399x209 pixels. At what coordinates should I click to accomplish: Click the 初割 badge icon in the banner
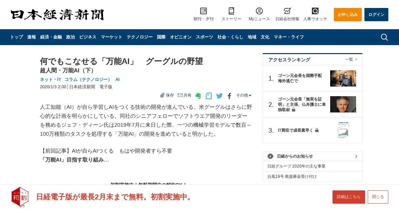point(20,197)
